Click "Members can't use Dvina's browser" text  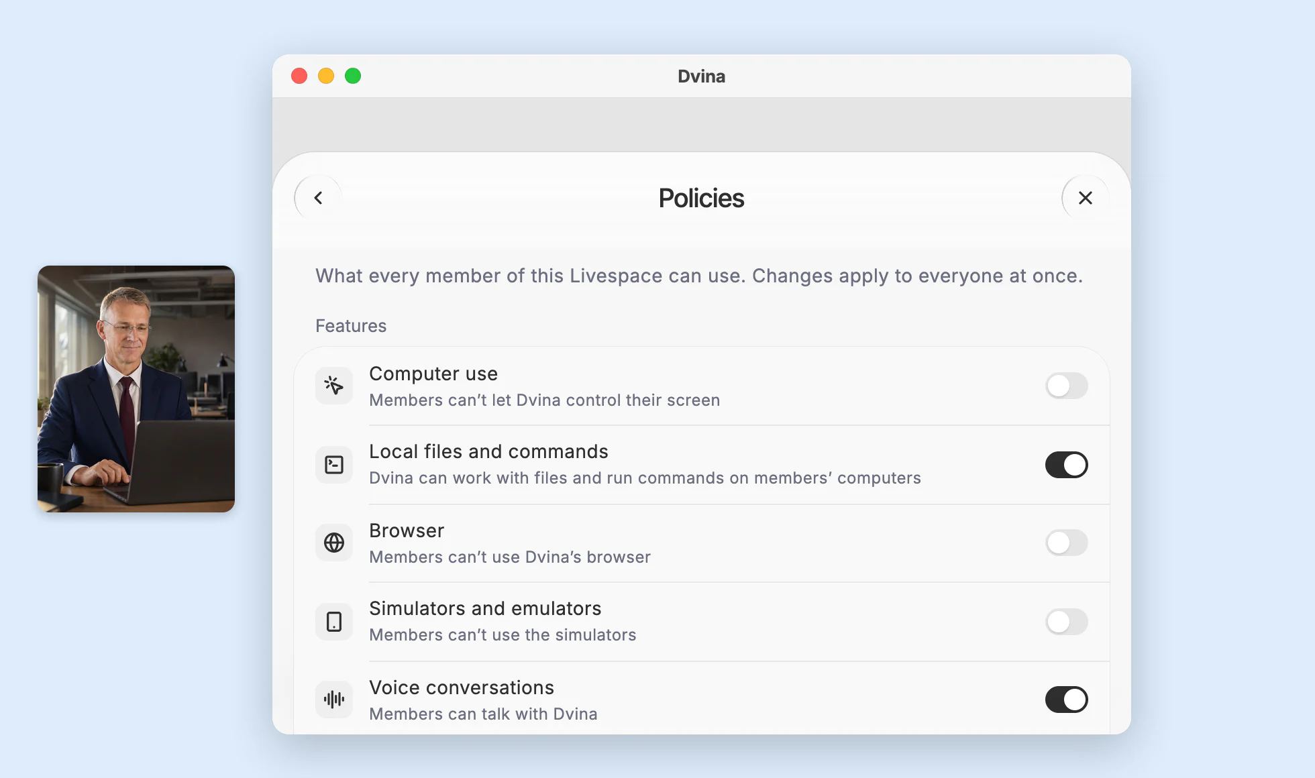(x=510, y=557)
